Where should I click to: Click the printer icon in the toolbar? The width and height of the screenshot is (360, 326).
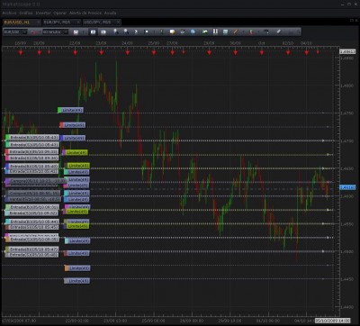pyautogui.click(x=183, y=32)
